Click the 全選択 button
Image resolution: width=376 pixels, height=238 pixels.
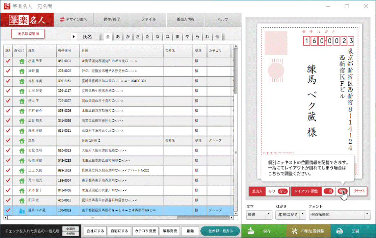pyautogui.click(x=70, y=229)
